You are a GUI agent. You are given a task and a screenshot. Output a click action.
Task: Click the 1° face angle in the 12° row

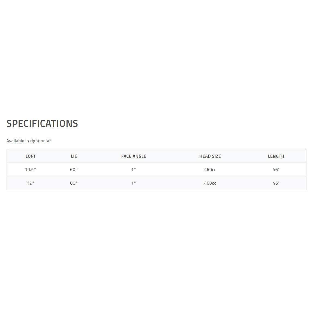pyautogui.click(x=134, y=183)
